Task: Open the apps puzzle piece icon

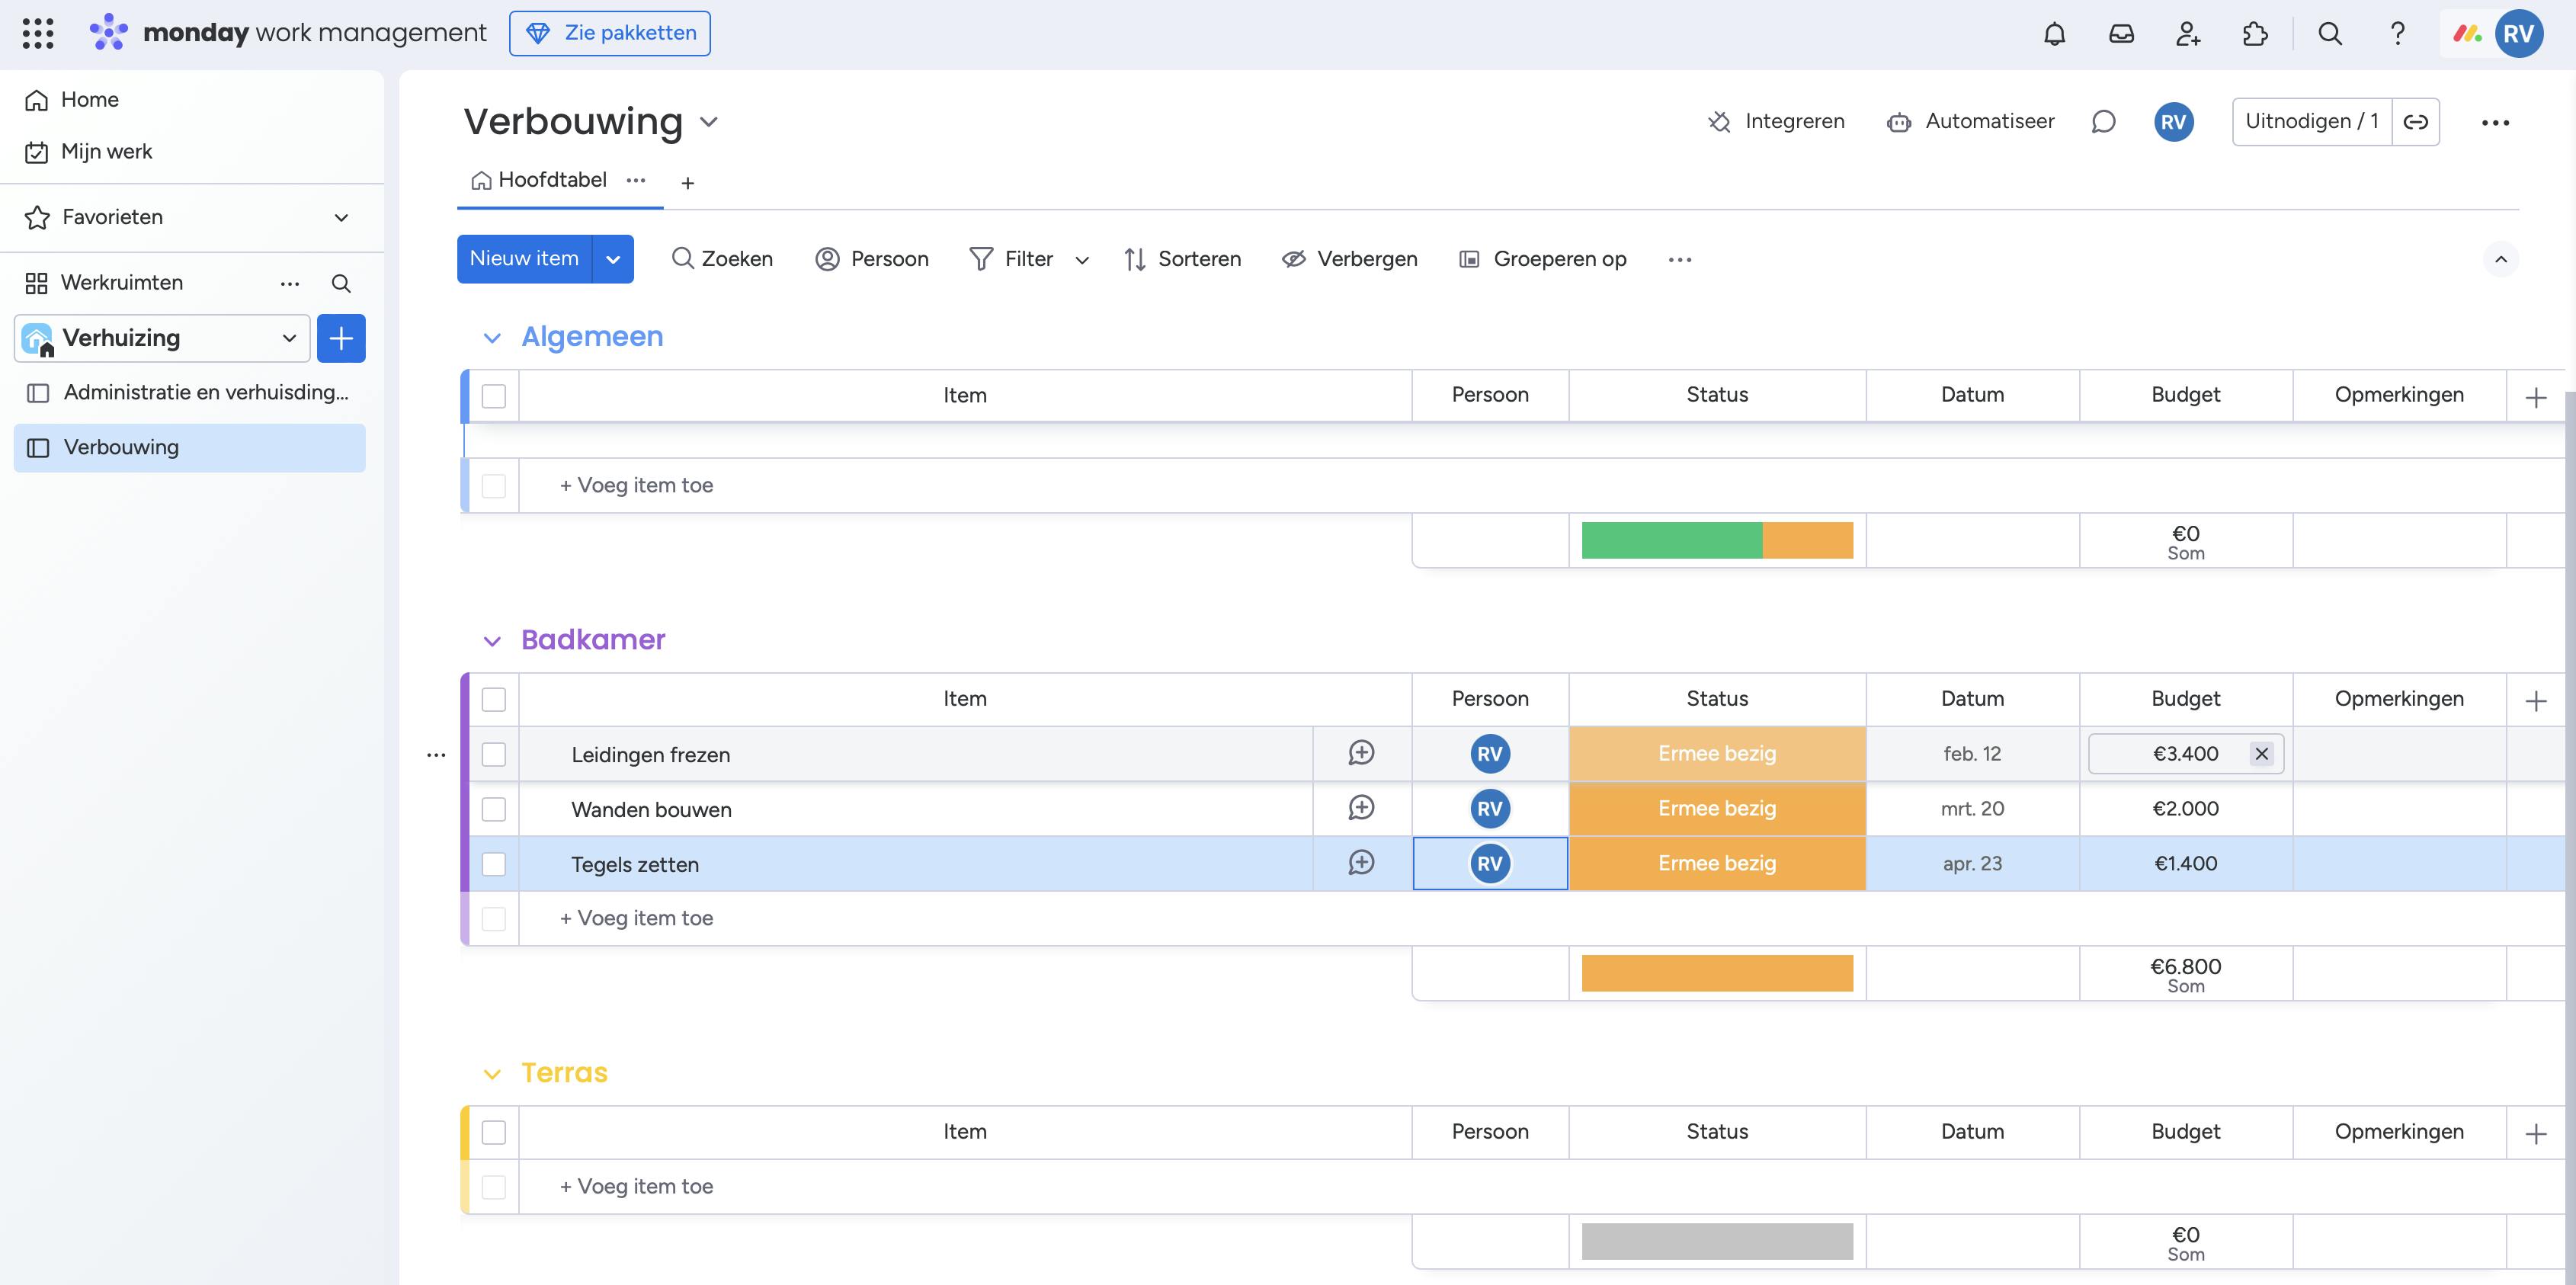Action: 2255,34
